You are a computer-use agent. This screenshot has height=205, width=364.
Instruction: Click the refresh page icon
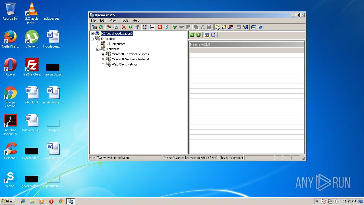167,27
